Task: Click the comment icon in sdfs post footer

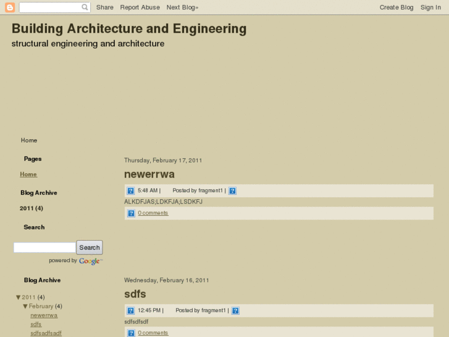Action: (131, 333)
